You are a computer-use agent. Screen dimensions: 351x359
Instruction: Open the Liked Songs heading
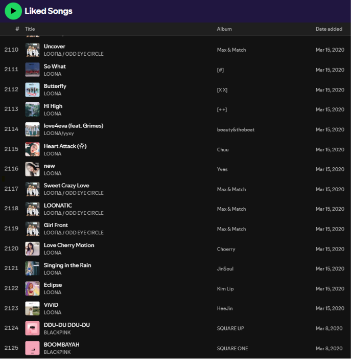(49, 11)
